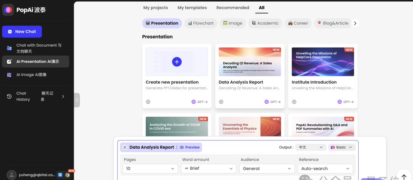Click the Chat with Document folder icon
413x180 pixels.
9,48
